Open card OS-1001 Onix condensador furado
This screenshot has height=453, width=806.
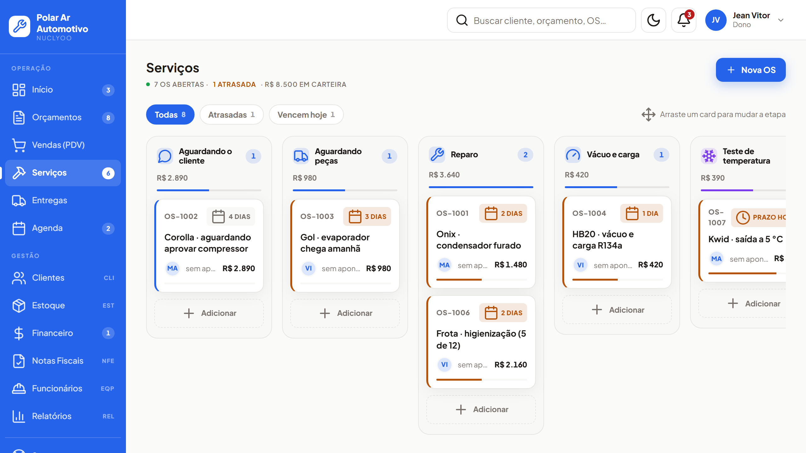click(x=481, y=242)
